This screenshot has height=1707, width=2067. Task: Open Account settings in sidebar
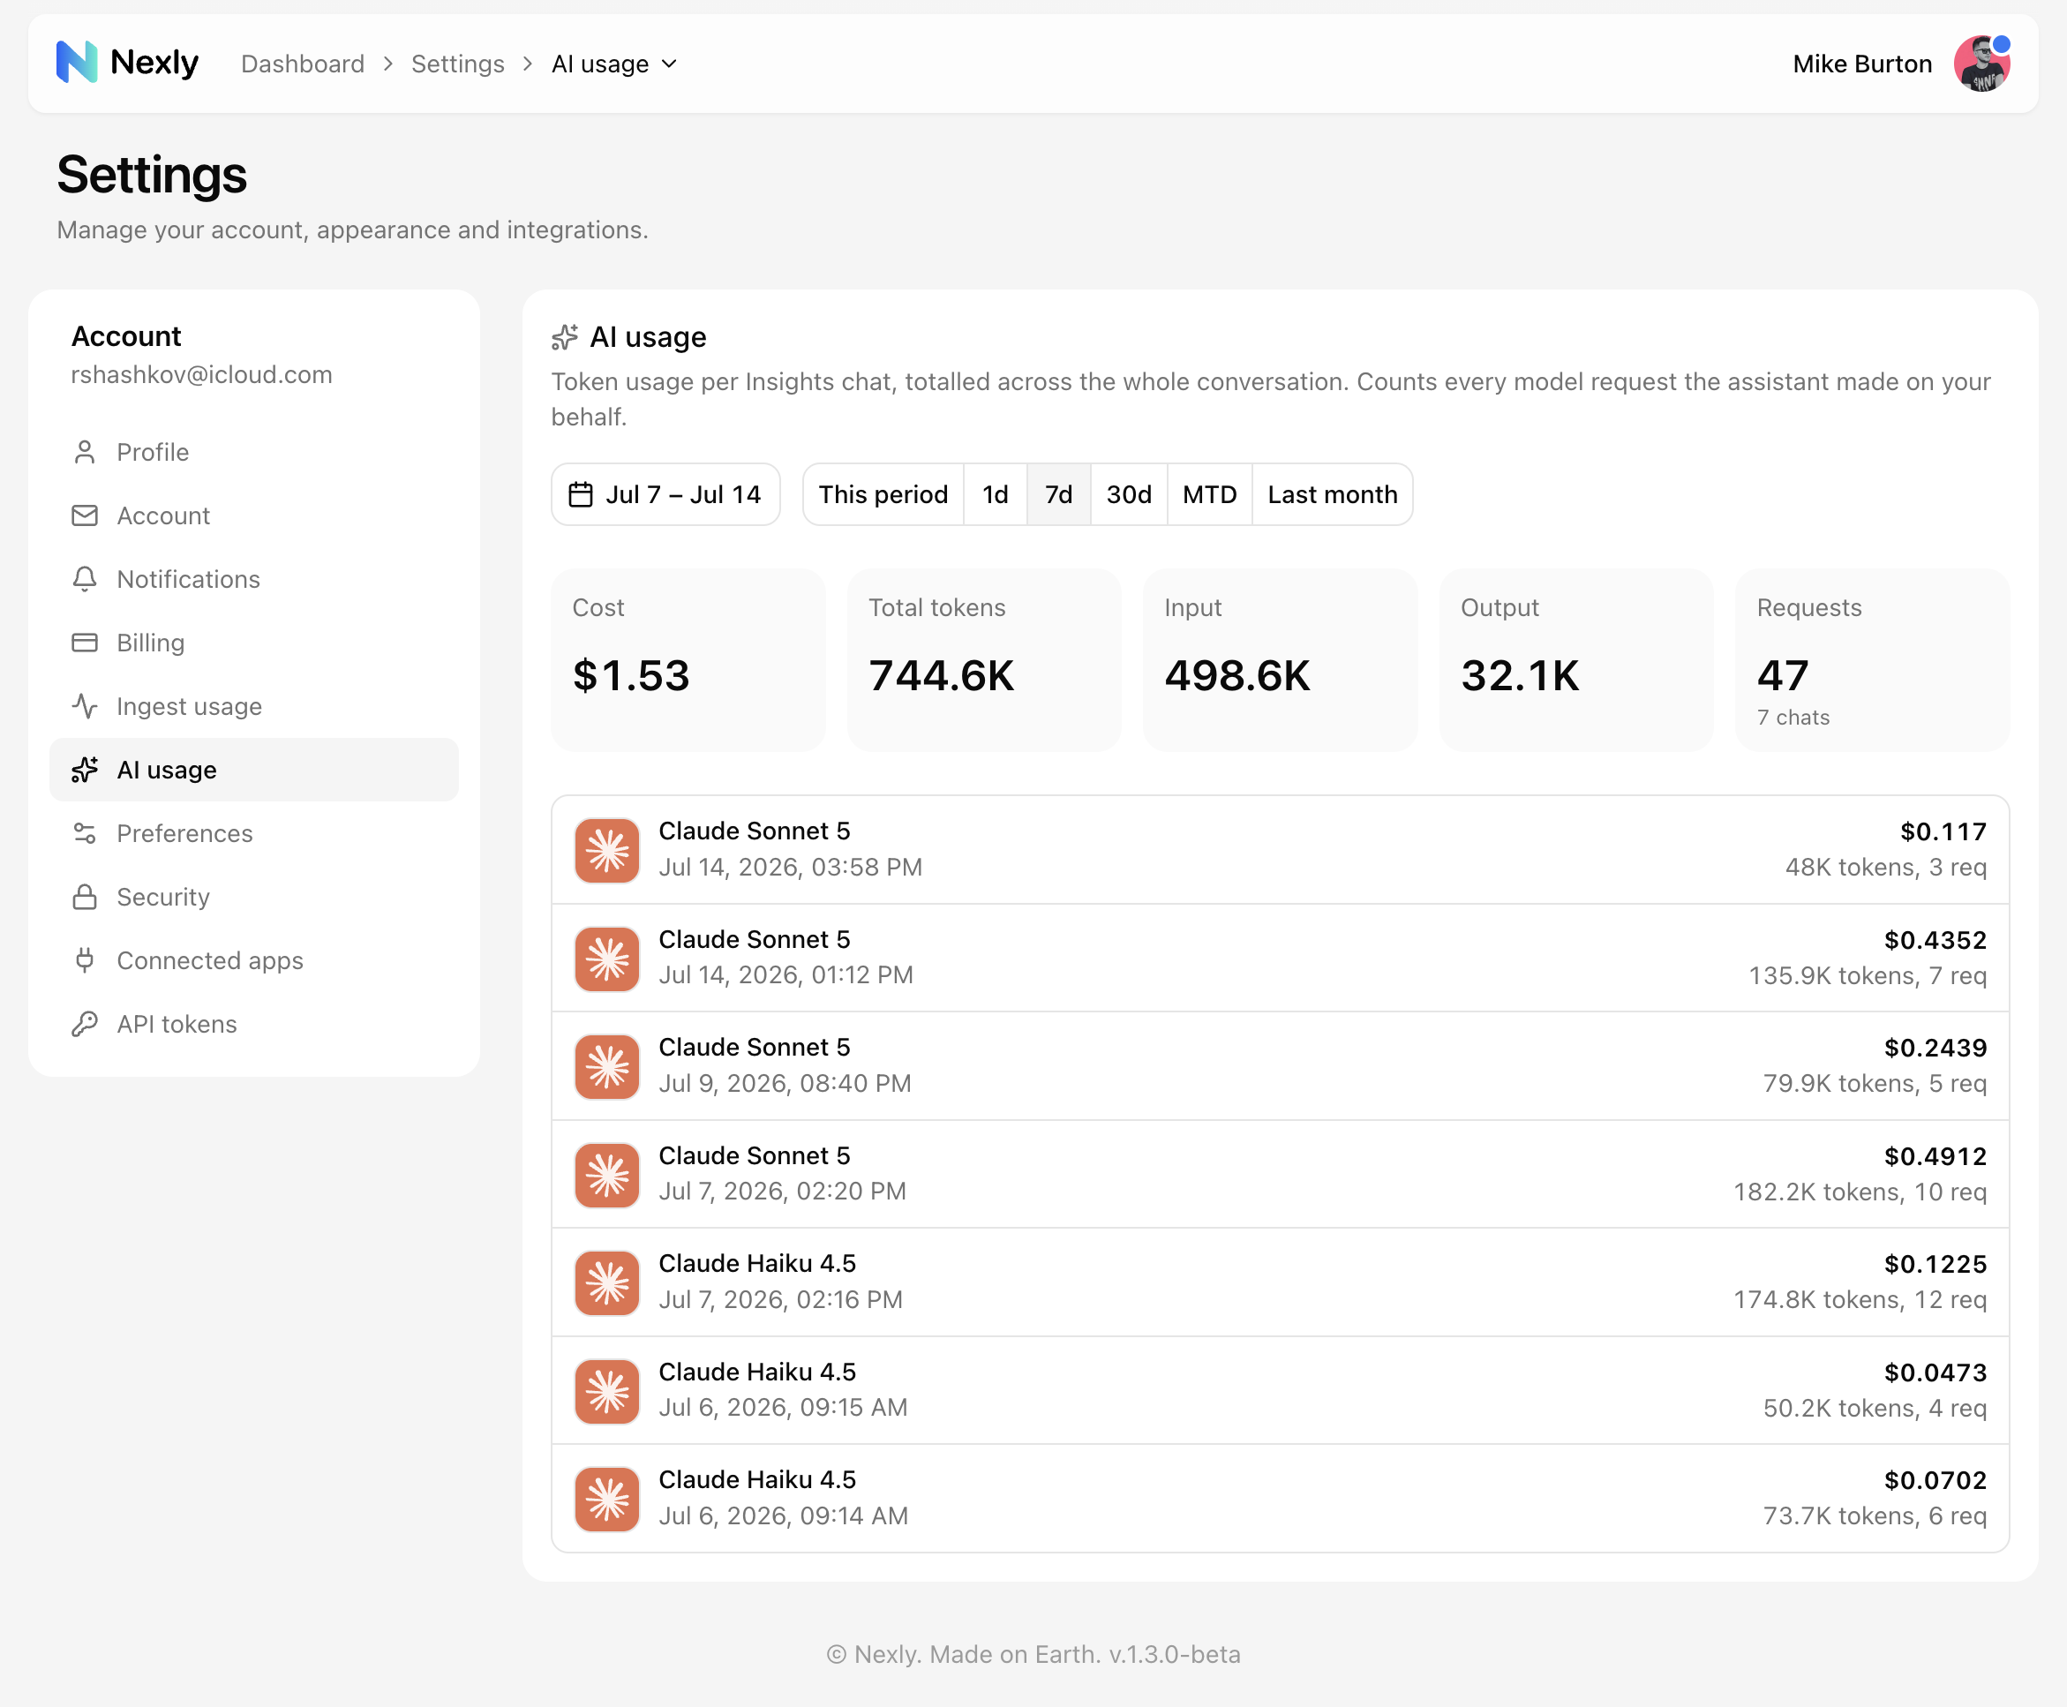click(253, 515)
